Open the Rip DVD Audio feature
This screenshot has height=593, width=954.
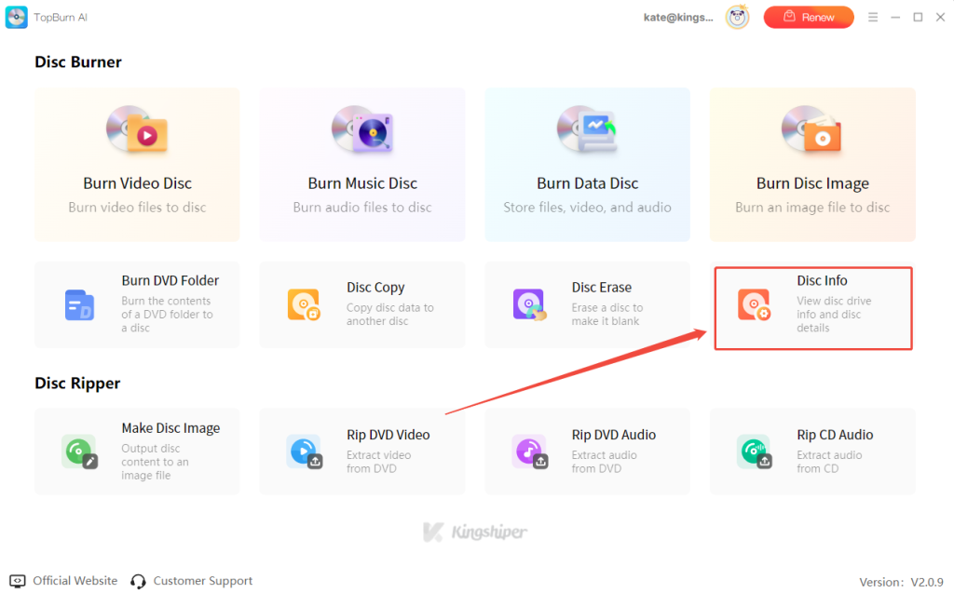tap(587, 451)
